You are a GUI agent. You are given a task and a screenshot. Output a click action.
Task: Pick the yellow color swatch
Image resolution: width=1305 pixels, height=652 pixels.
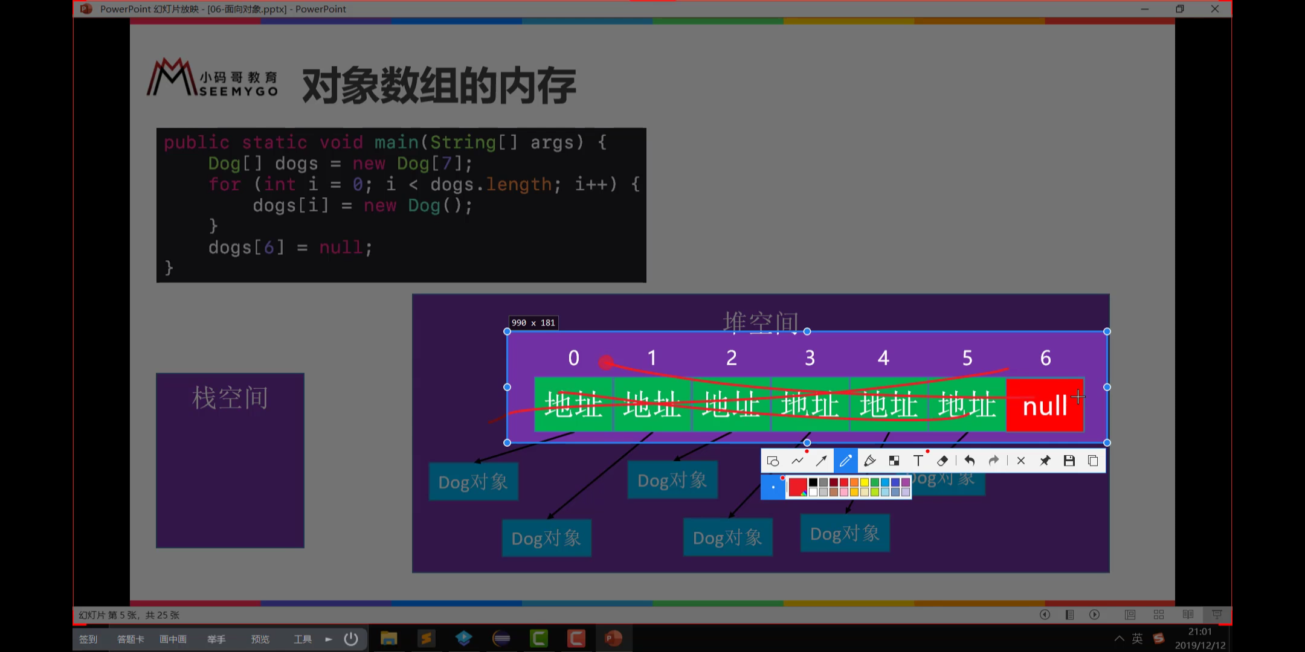coord(864,482)
